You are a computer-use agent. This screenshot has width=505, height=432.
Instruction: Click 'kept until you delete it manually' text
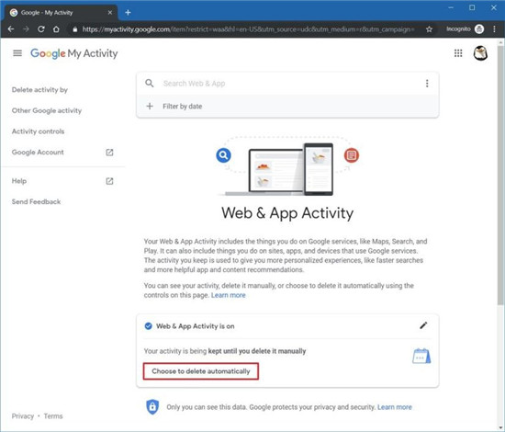tap(257, 351)
